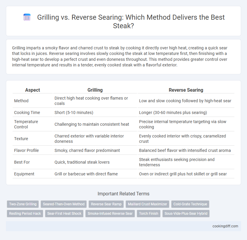Open the Resting Period Hack tag
The height and width of the screenshot is (240, 247).
(25, 214)
